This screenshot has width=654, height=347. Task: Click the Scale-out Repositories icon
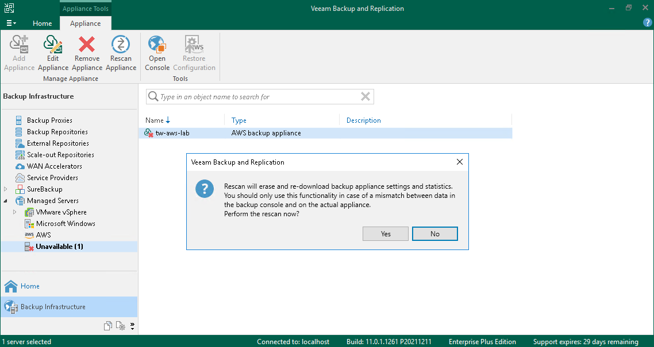tap(20, 155)
